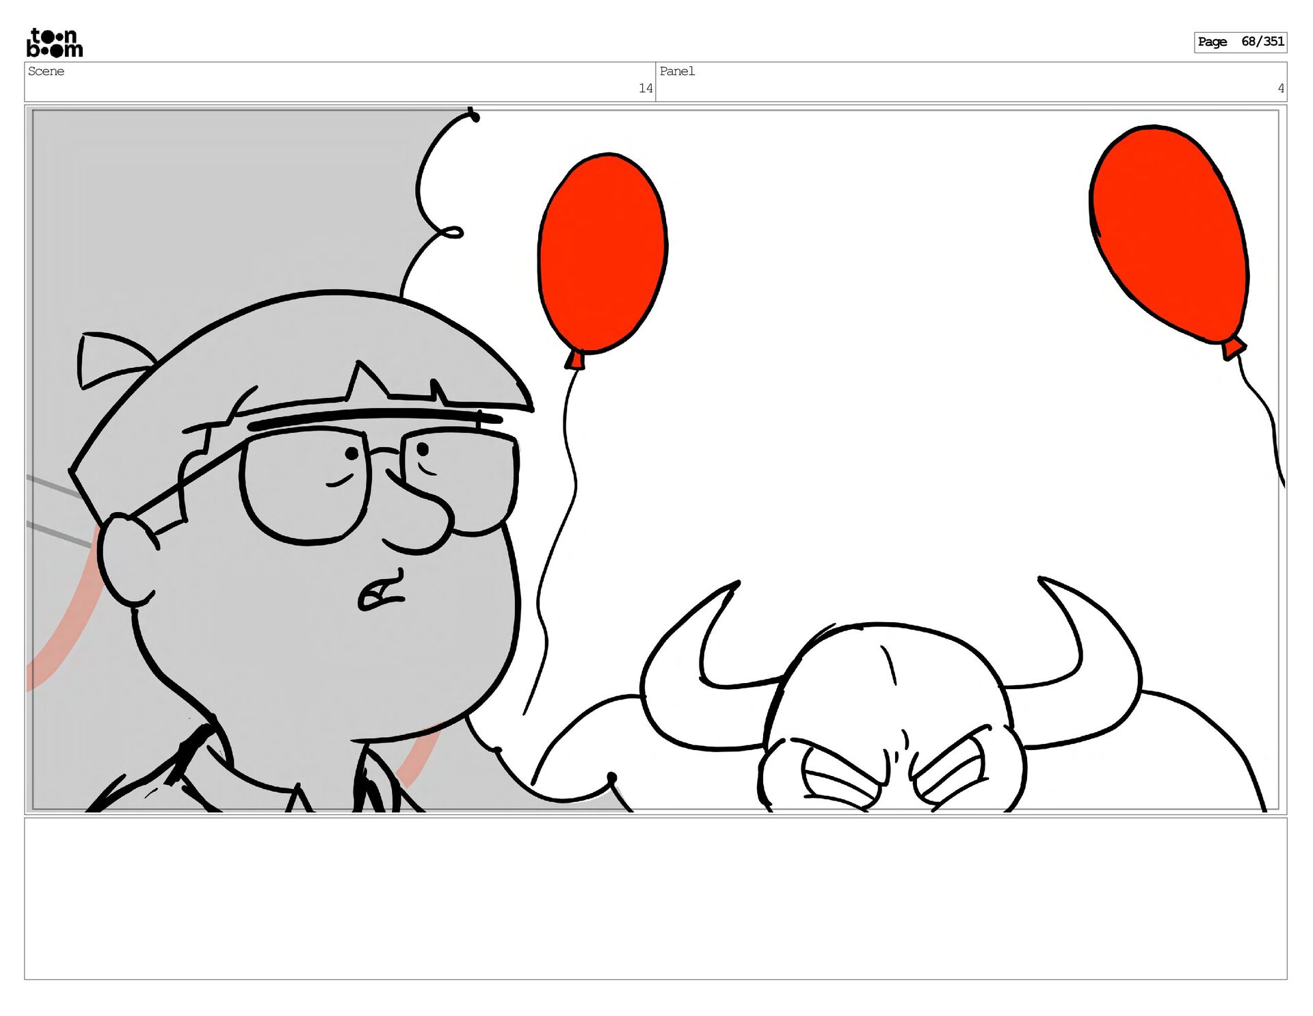Click the Panel header label
The height and width of the screenshot is (1016, 1313).
click(x=676, y=71)
